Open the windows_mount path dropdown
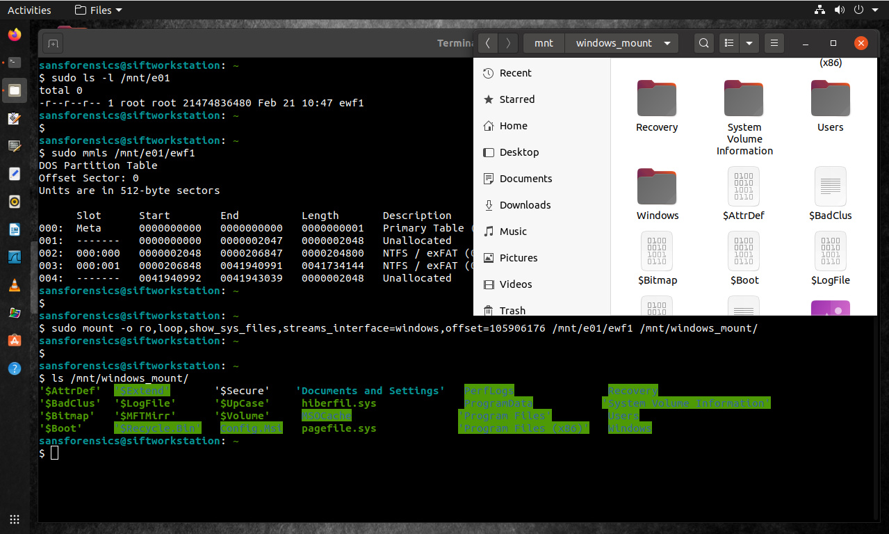Screen dimensions: 889x534 coord(667,43)
